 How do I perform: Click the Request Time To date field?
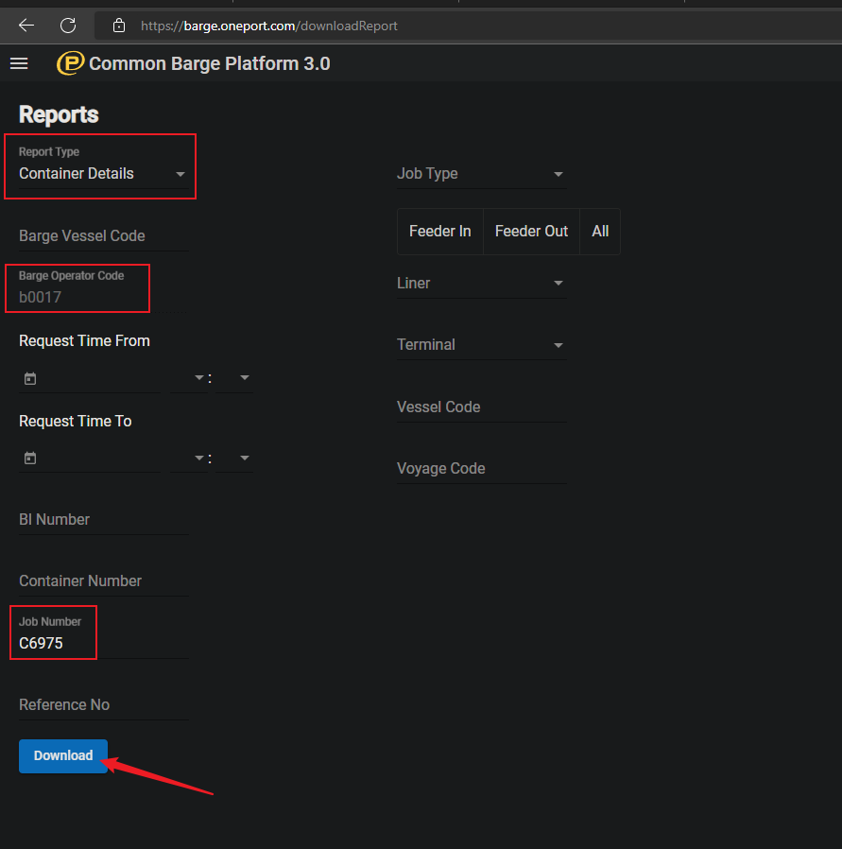pyautogui.click(x=89, y=459)
